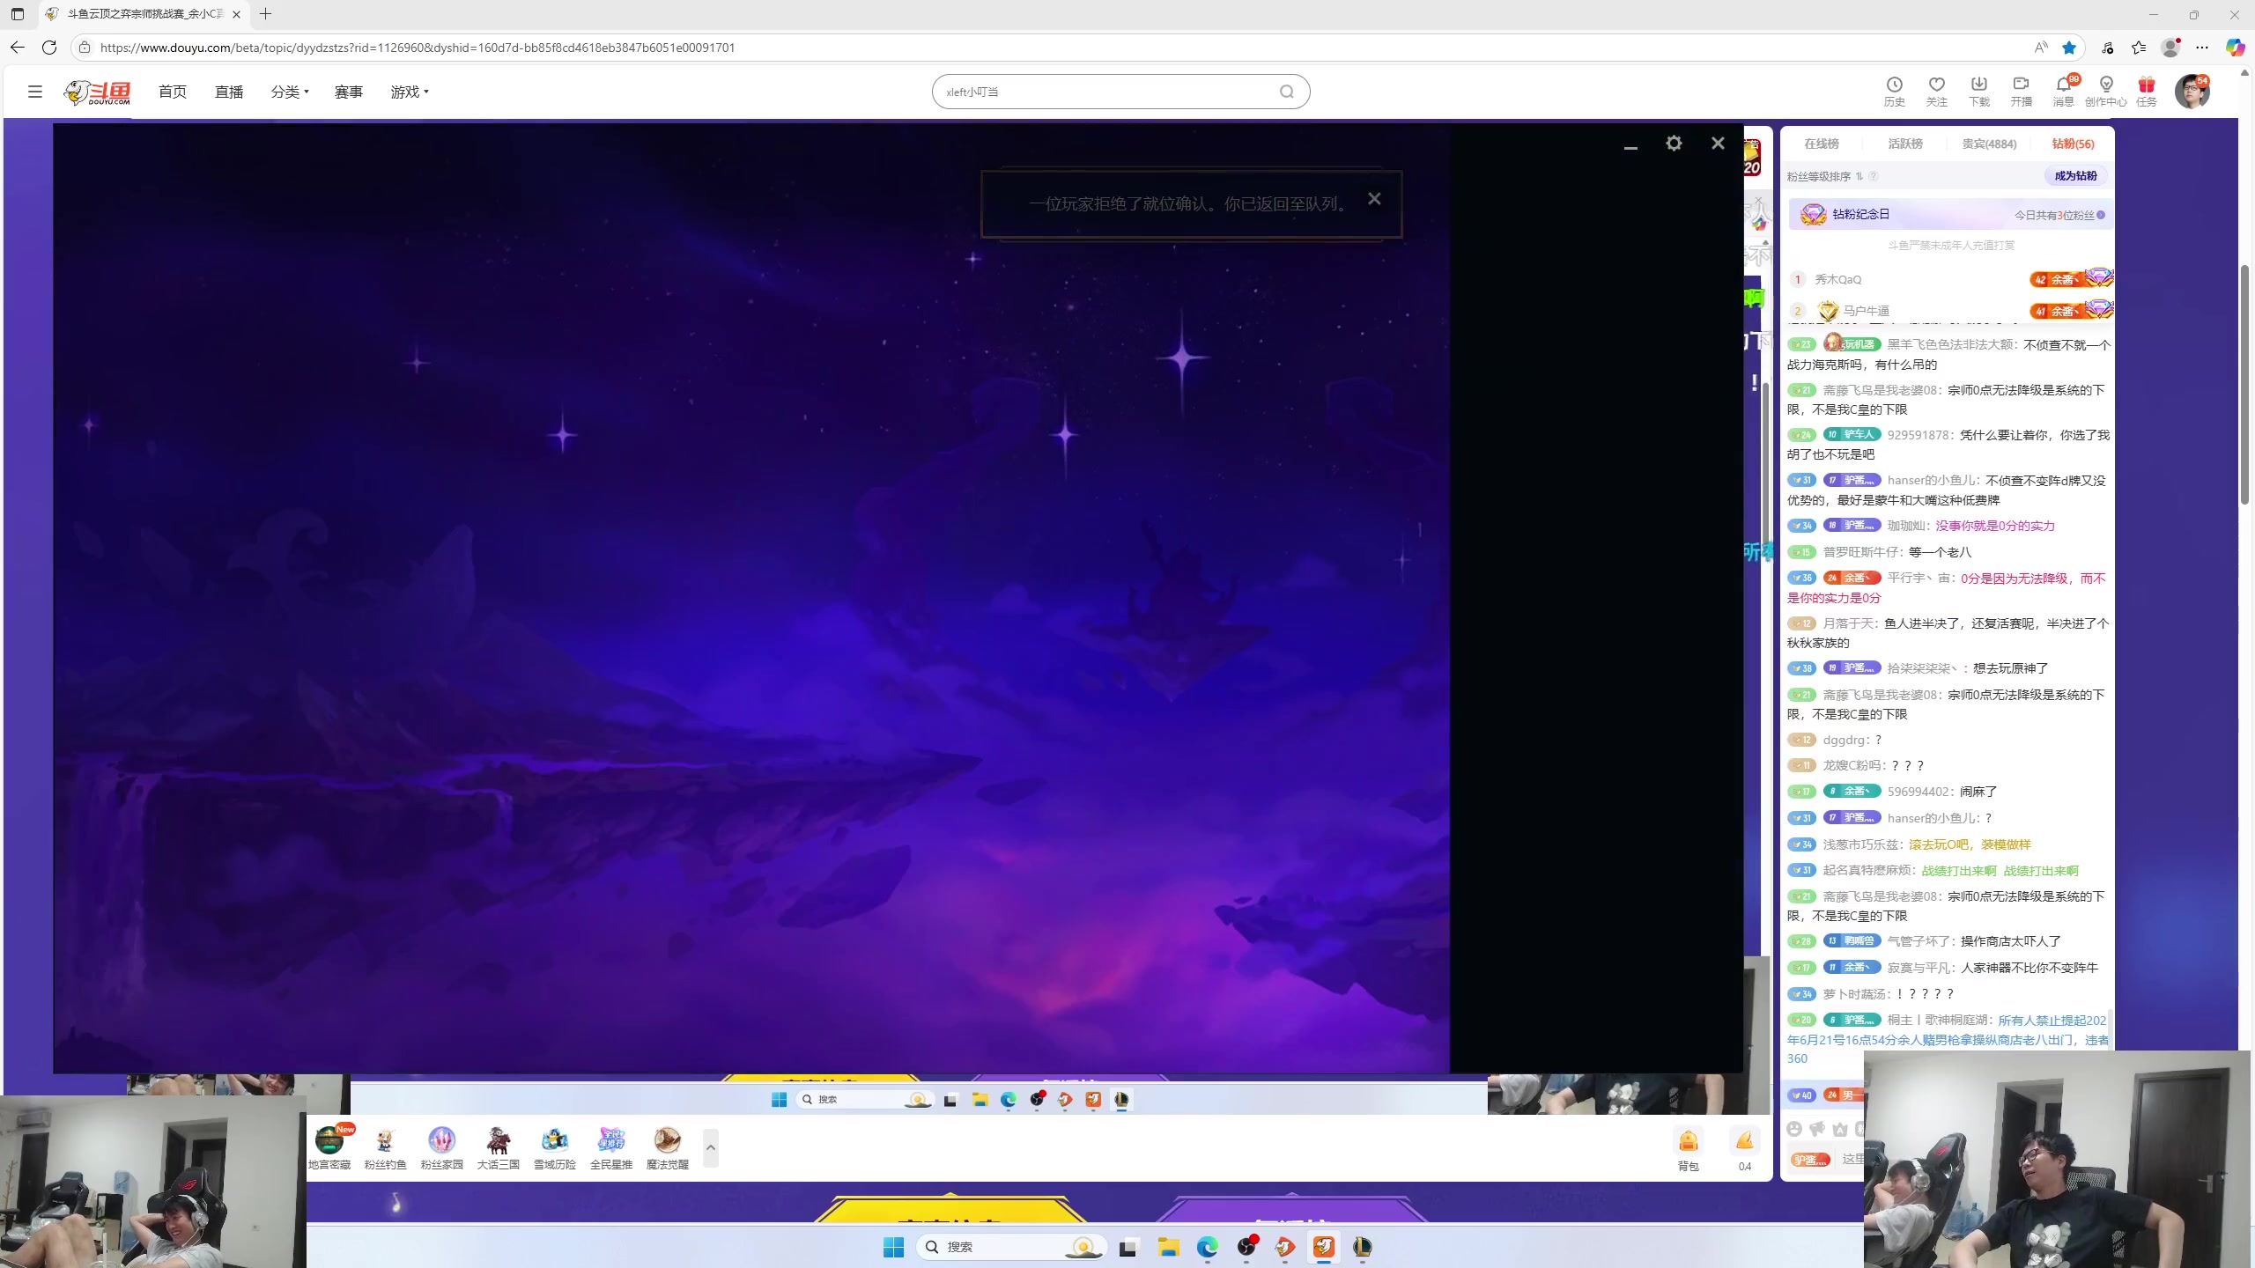The width and height of the screenshot is (2255, 1268).
Task: Toggle the favorite star in address bar
Action: coord(2069,48)
